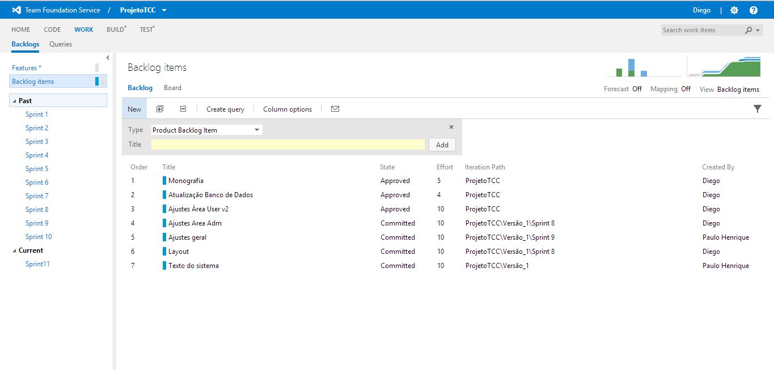
Task: Collapse the Current sprints group
Action: pos(14,250)
